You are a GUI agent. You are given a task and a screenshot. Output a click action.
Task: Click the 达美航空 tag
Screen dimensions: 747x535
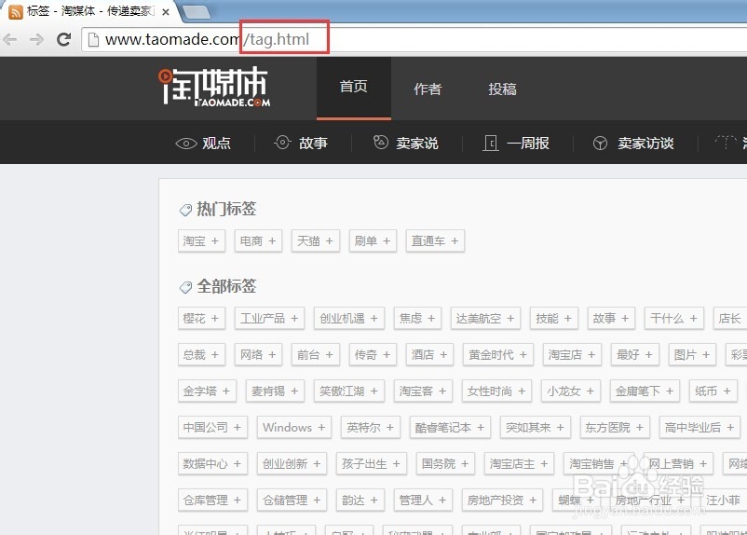click(485, 318)
